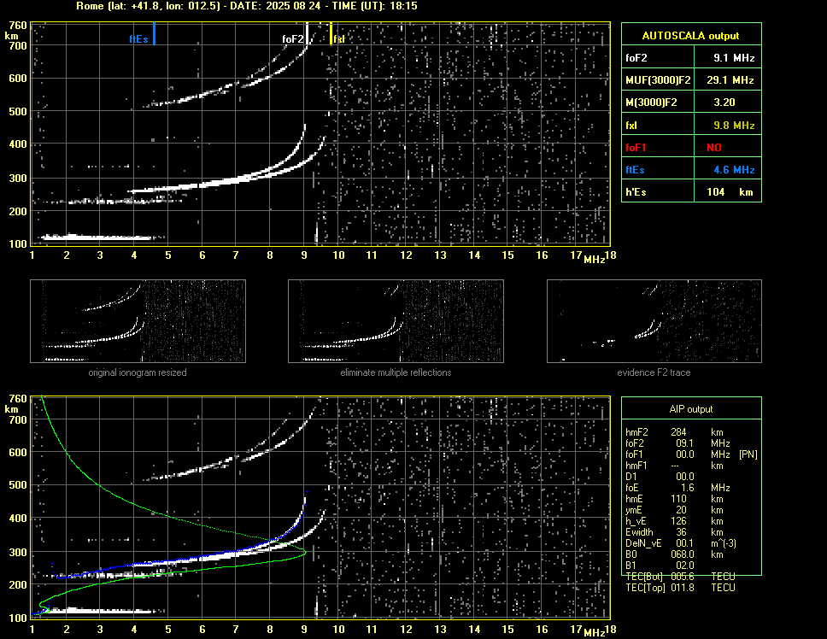Click the h_vE value 126 km
Viewport: 827px width, 639px height.
697,521
